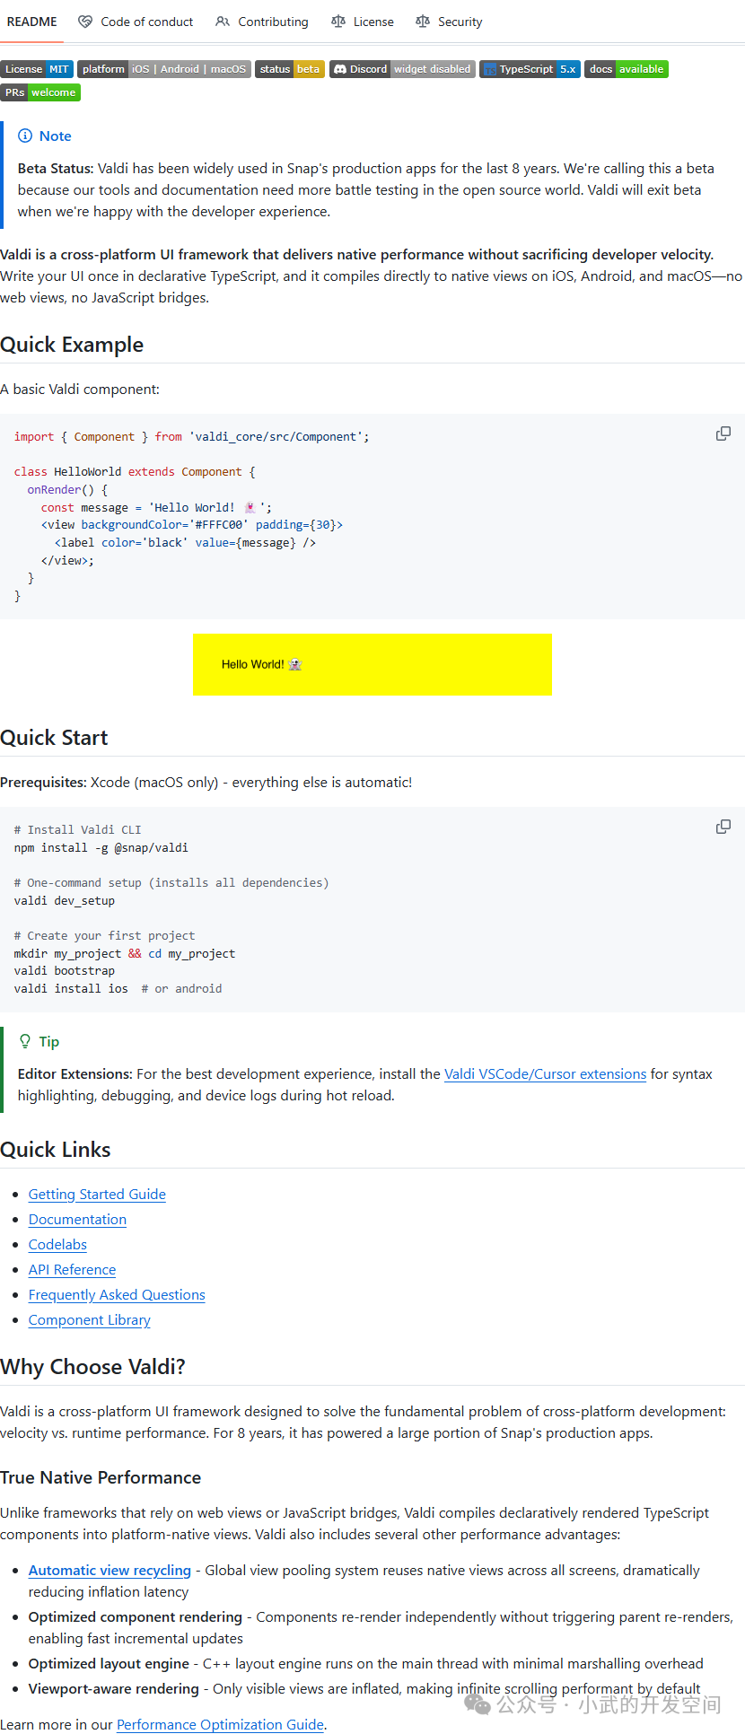
Task: Open the Frequently Asked Questions link
Action: 117,1294
